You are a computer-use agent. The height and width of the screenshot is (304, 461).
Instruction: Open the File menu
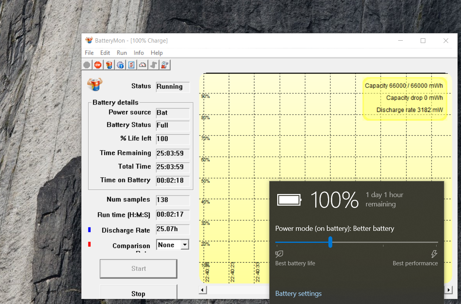click(89, 53)
